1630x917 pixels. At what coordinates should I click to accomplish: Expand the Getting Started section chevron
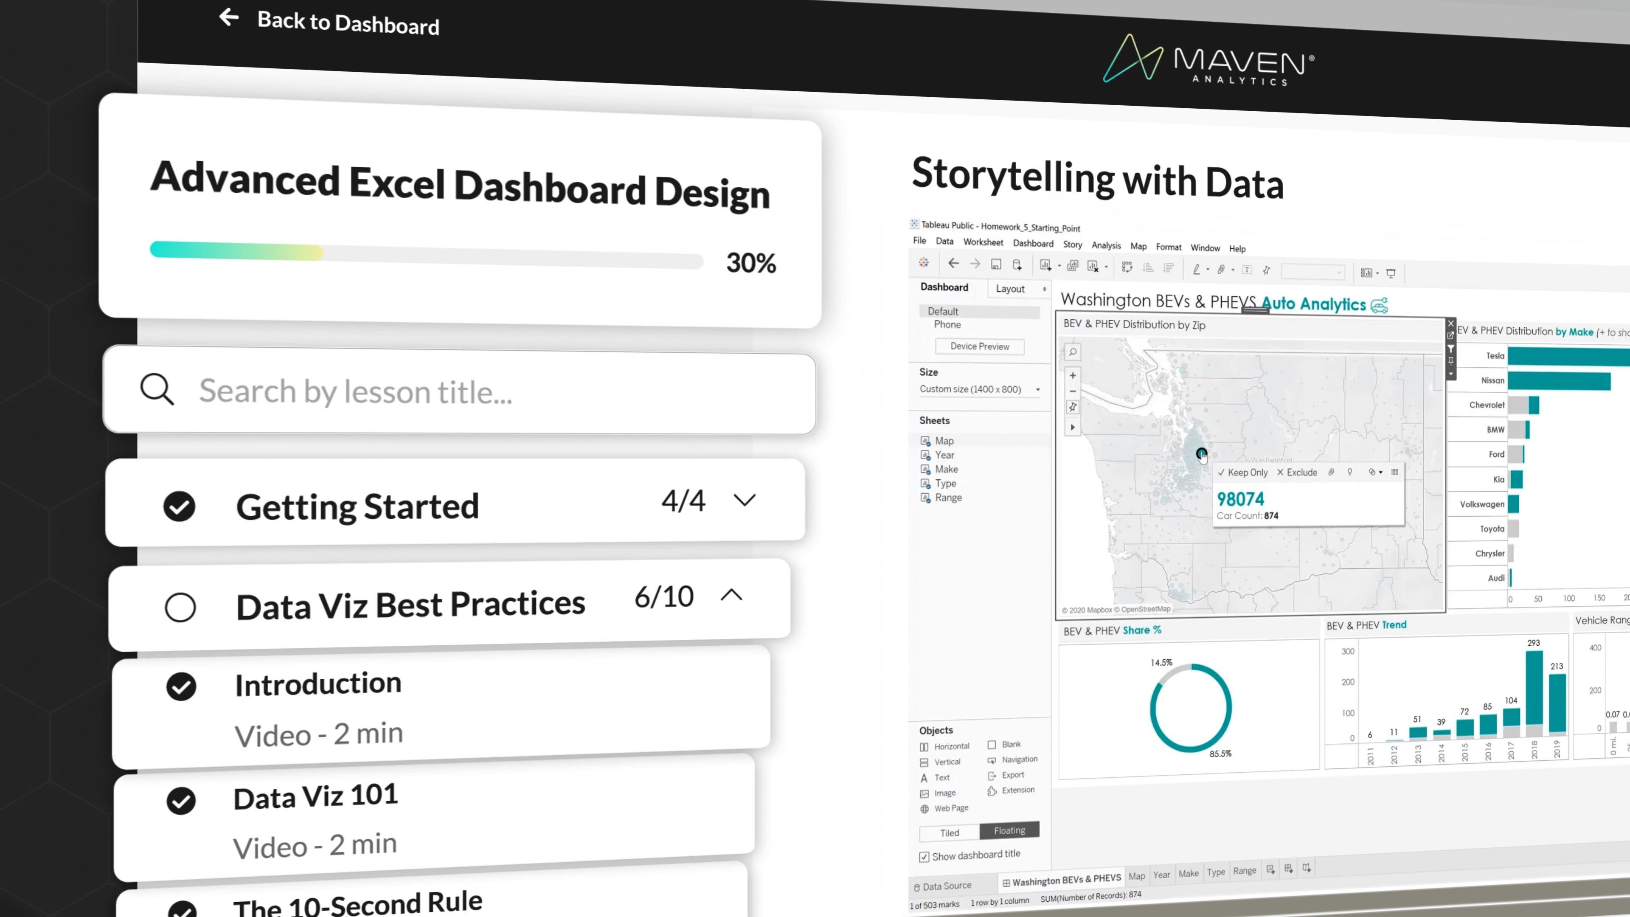pos(745,501)
